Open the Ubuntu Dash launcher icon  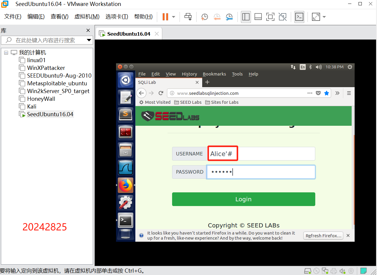tap(126, 80)
